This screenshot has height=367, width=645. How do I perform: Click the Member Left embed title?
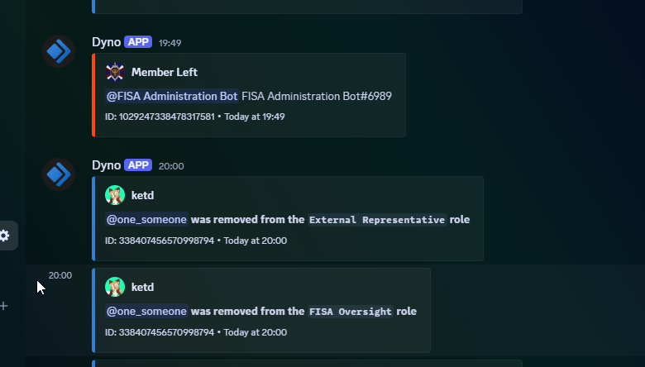(x=164, y=73)
